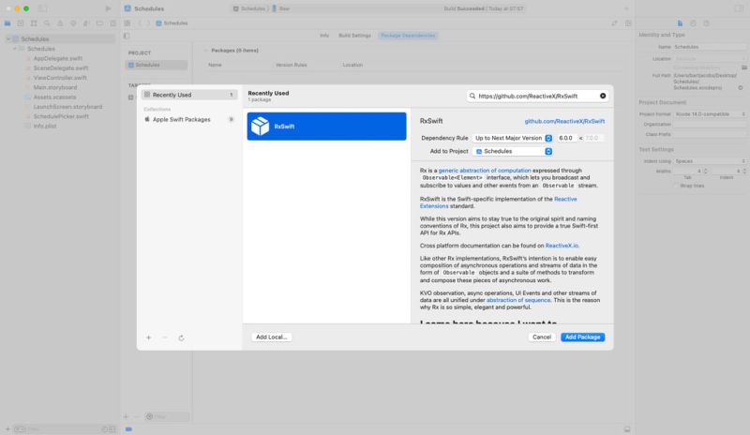Viewport: 750px width, 435px height.
Task: Open the Project navigator in Xcode
Action: click(7, 23)
